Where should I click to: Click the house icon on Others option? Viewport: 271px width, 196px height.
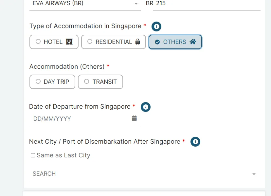click(193, 42)
